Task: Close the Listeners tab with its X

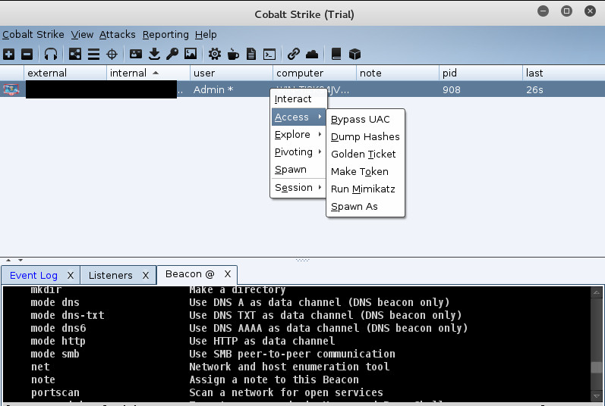Action: point(147,275)
